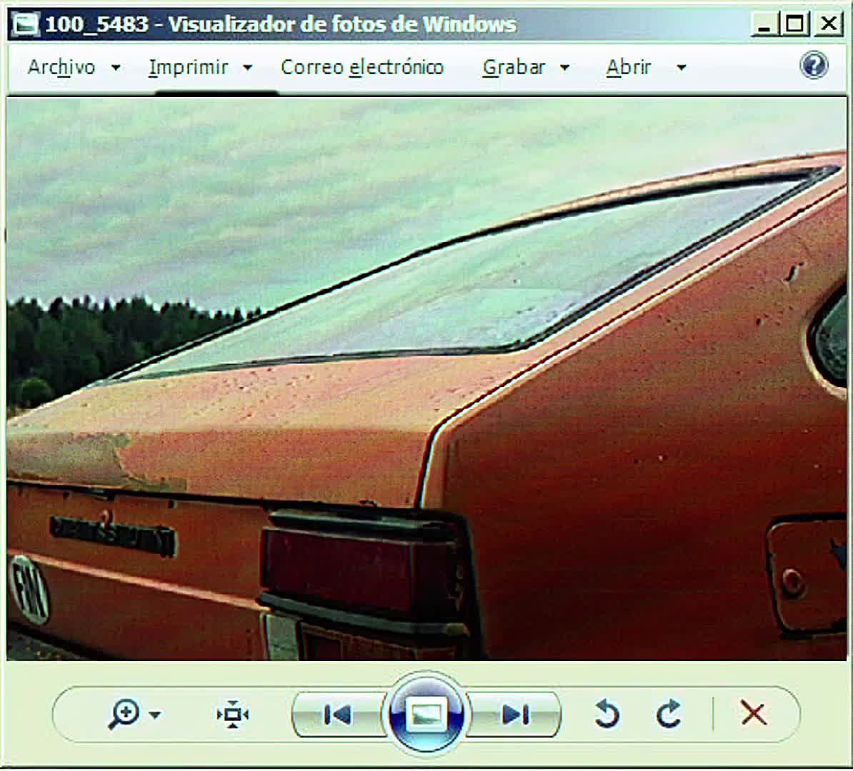Screen dimensions: 853x771
Task: Expand the Grabar dropdown arrow
Action: pyautogui.click(x=564, y=68)
